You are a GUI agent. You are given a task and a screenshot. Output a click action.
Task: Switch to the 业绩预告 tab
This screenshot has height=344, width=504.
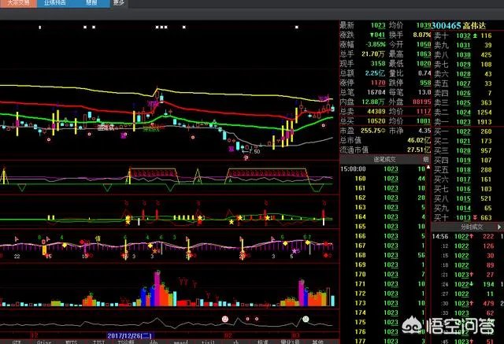[53, 3]
